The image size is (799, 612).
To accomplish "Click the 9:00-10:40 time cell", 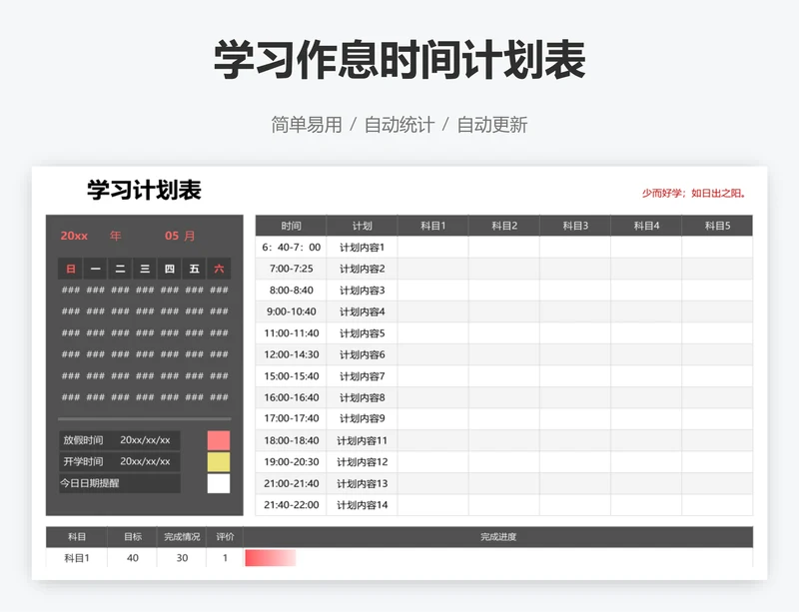I will (291, 311).
